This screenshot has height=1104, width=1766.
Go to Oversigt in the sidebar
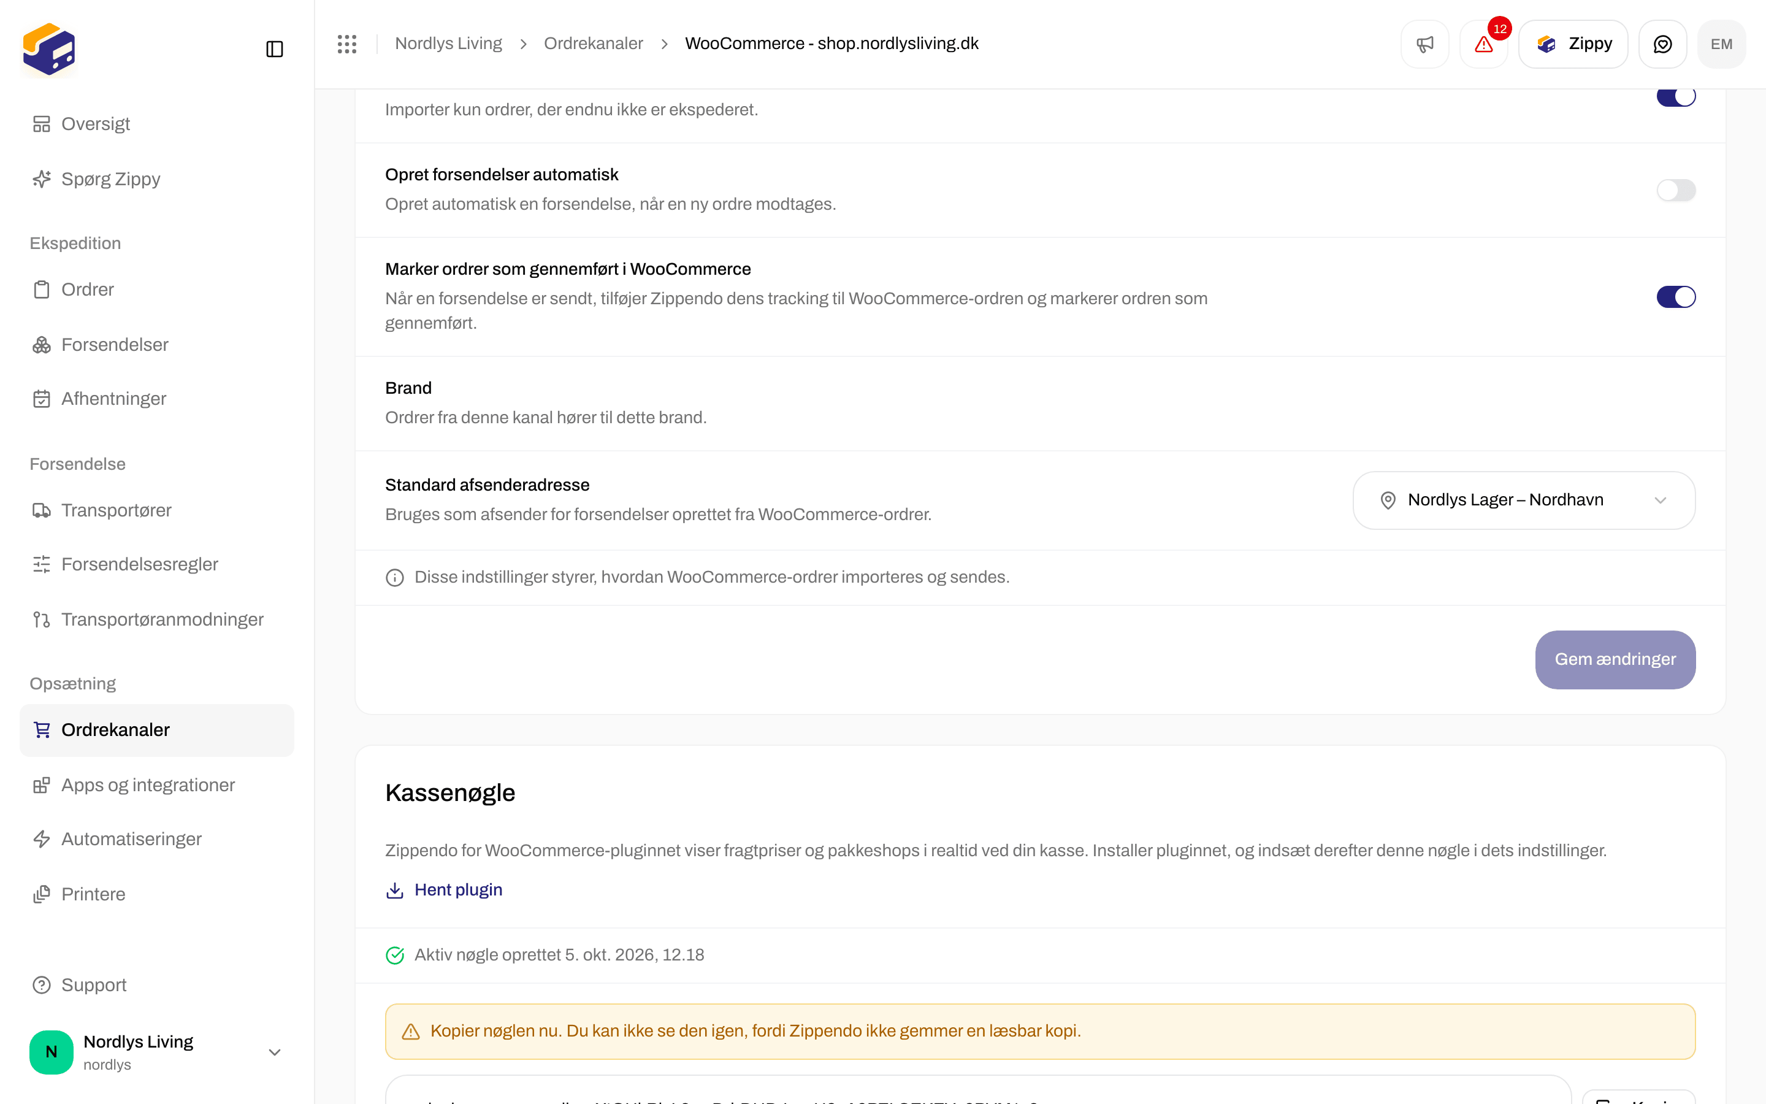tap(156, 124)
